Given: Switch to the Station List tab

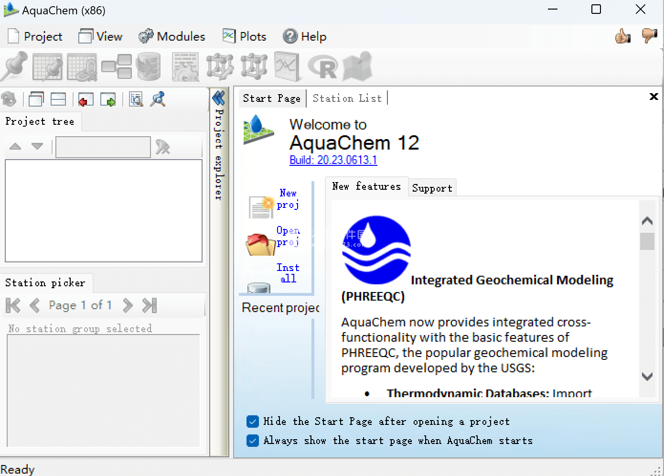Looking at the screenshot, I should point(347,98).
